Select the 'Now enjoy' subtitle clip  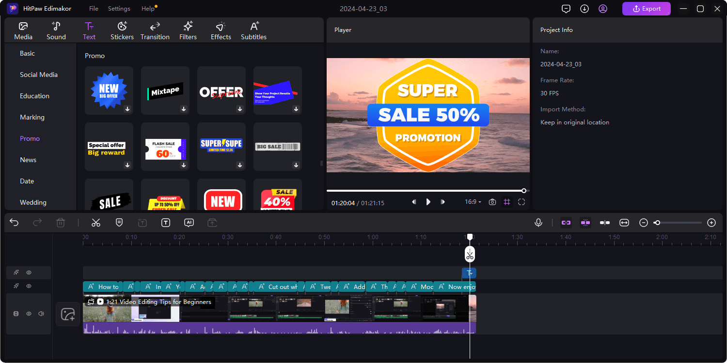[x=455, y=287]
